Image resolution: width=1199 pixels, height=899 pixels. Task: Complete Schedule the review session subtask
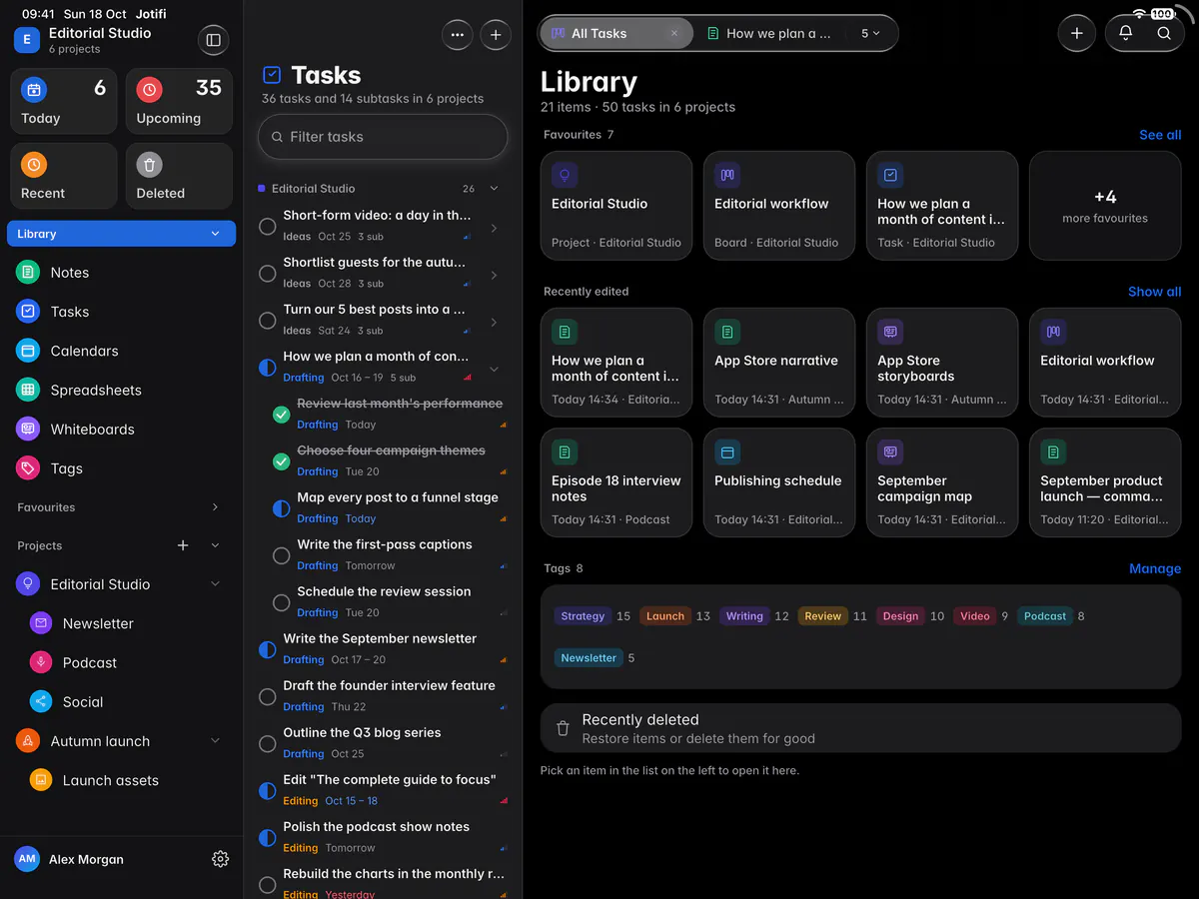coord(282,602)
